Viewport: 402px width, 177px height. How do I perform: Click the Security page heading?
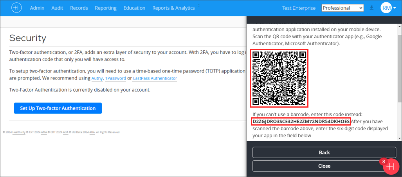click(28, 38)
